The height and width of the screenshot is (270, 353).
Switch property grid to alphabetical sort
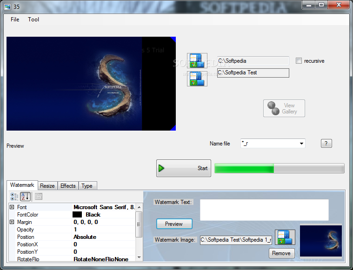(25, 197)
